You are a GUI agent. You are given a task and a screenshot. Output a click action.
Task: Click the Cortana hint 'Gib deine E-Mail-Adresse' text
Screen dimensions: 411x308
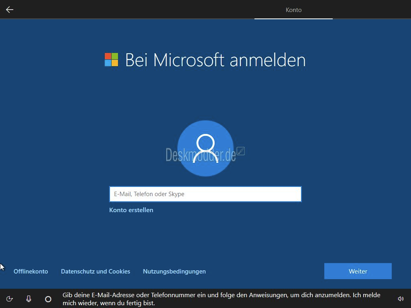coord(222,299)
